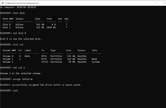
Task: Click computer name DESKTOP-3EC8COI
Action: pyautogui.click(x=26, y=7)
